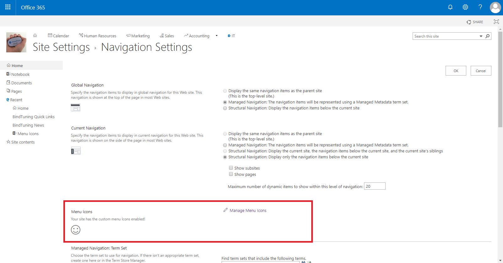
Task: Open Notebook in the left sidebar
Action: click(18, 74)
